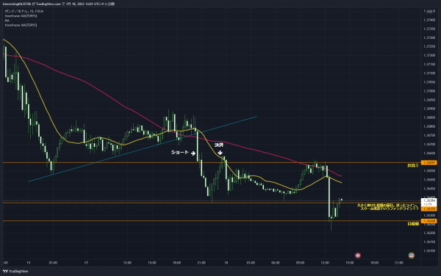The image size is (441, 276).
Task: Select the two-line yellow annotation text
Action: point(388,207)
